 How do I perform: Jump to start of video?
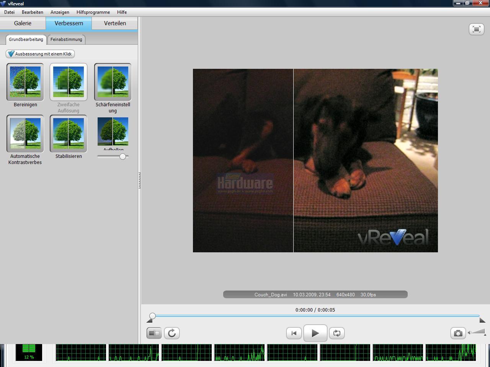click(294, 333)
